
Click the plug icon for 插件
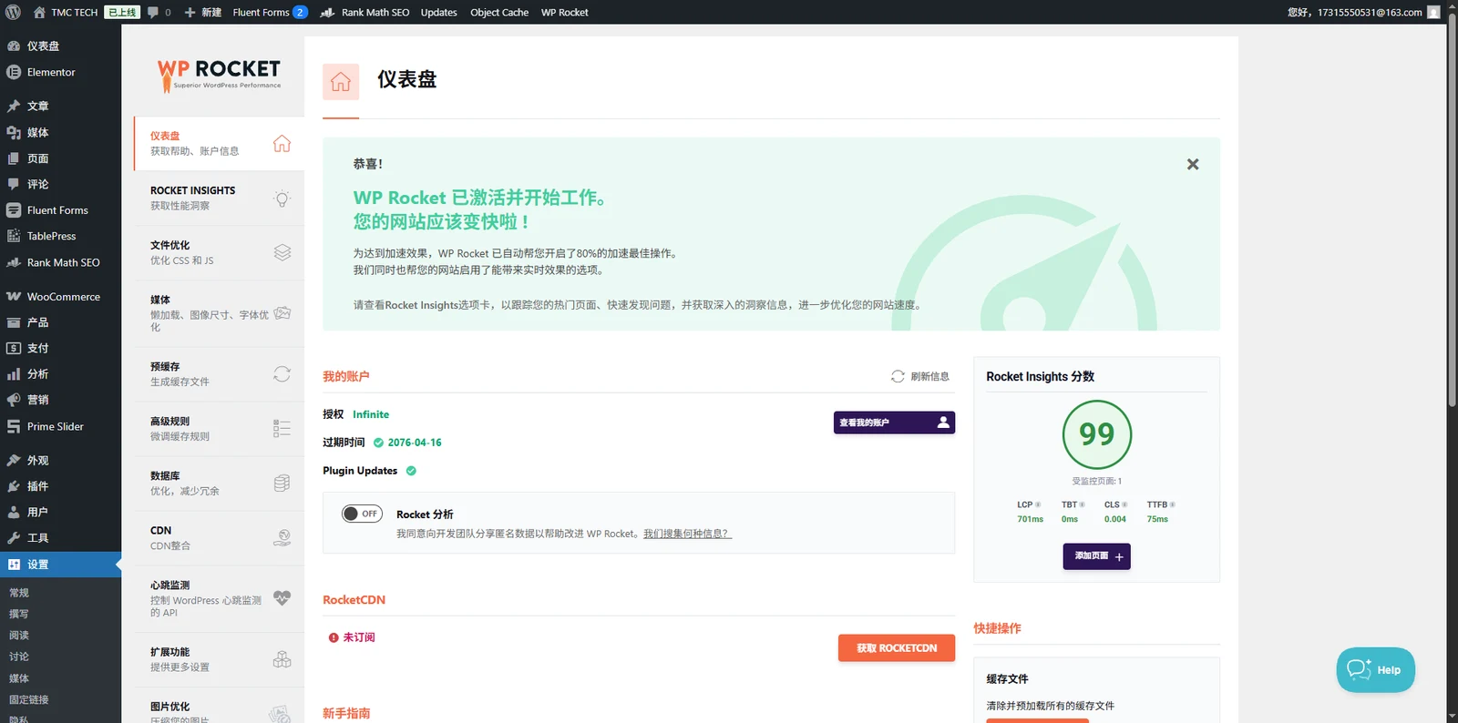14,486
